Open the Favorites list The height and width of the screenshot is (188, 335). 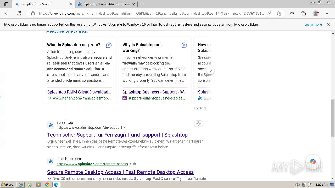[x=292, y=13]
